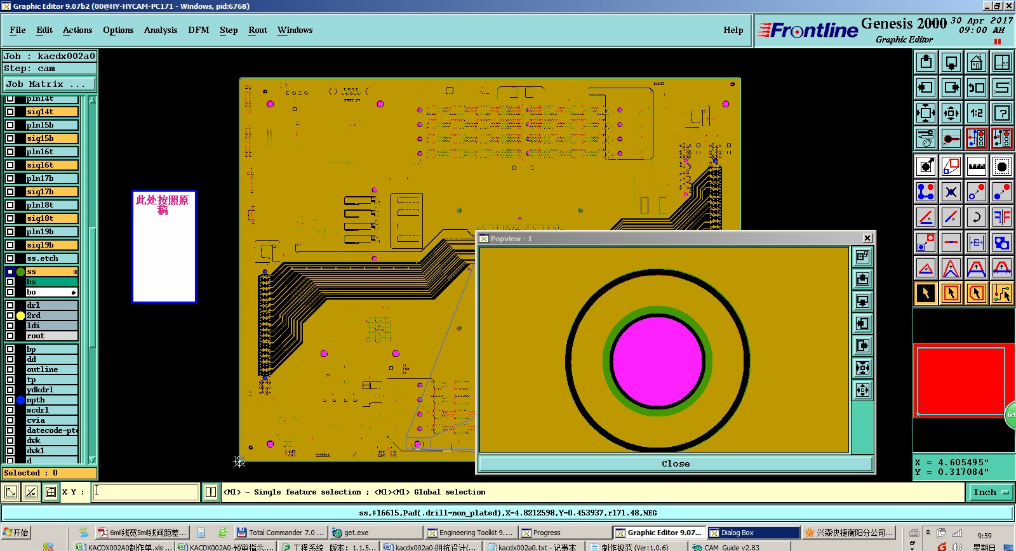
Task: Select the polygon-area arrow selection tool
Action: [977, 293]
